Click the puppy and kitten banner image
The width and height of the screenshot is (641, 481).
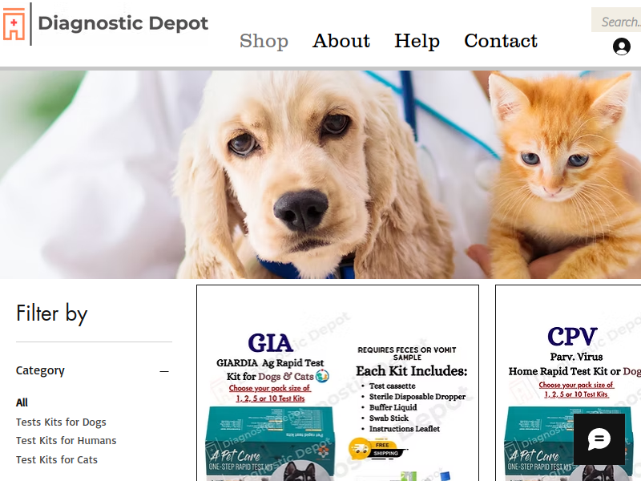(x=320, y=175)
